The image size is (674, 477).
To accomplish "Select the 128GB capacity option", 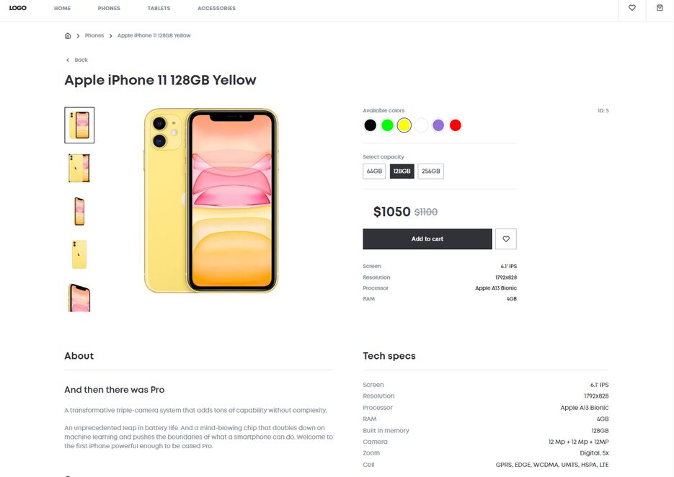I will 402,171.
